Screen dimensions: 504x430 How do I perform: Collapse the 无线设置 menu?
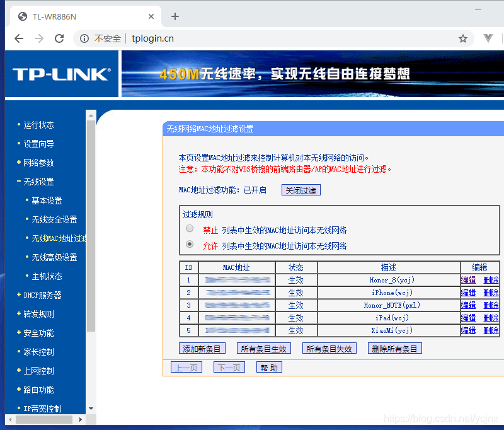point(38,182)
